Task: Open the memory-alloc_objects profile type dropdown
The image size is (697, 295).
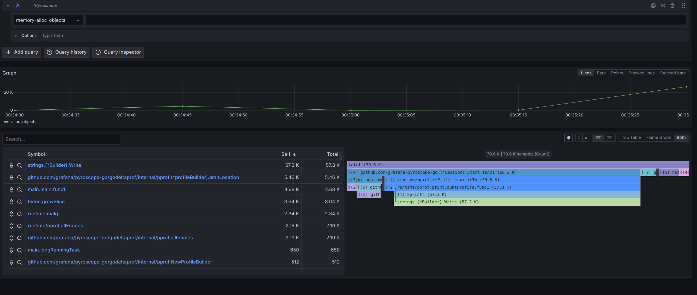Action: (x=48, y=20)
